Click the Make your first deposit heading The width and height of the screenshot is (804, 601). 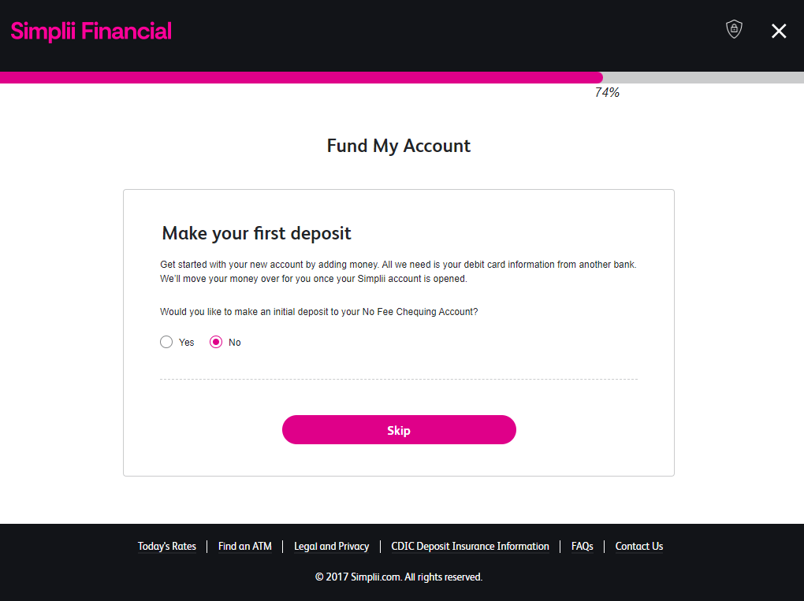[256, 233]
